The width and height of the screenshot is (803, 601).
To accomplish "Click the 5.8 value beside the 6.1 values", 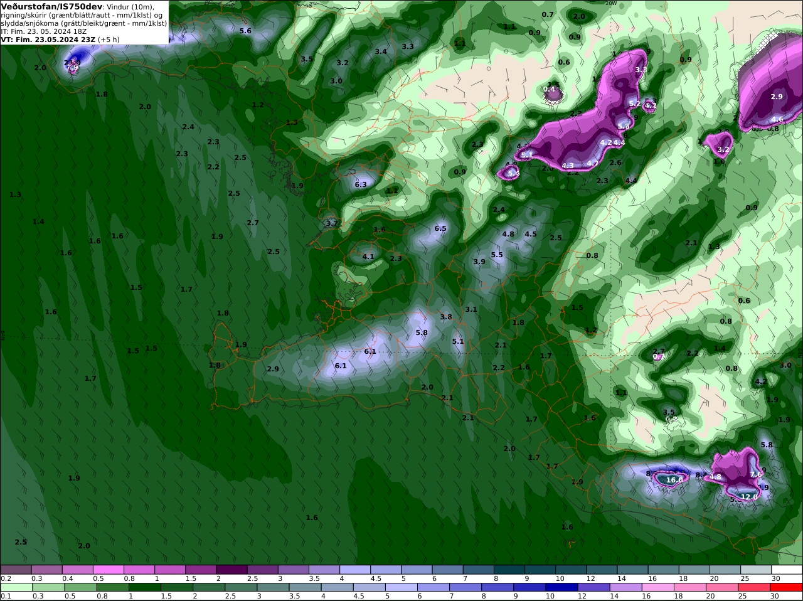I will [422, 332].
